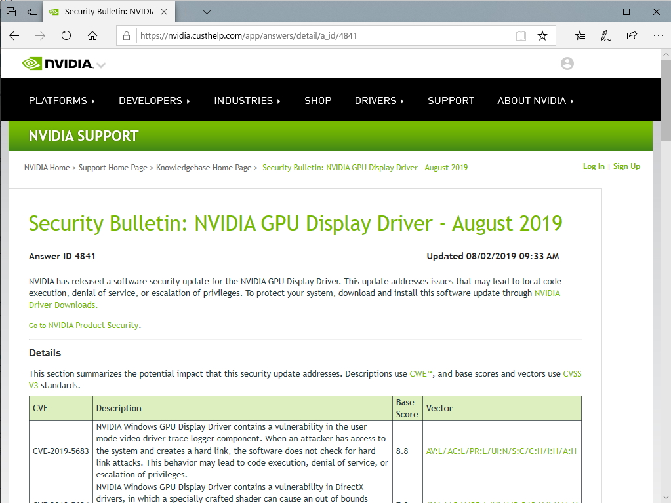This screenshot has width=671, height=503.
Task: Click the Add notes pen icon
Action: [605, 36]
